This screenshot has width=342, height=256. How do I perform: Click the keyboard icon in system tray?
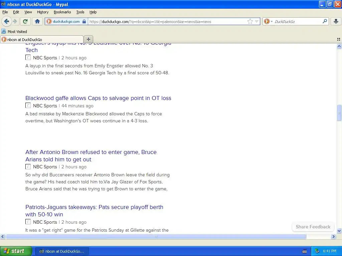click(x=305, y=251)
